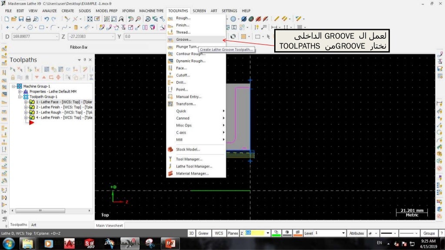The image size is (445, 250).
Task: Click the Unzoom previous icon
Action: coord(131,19)
